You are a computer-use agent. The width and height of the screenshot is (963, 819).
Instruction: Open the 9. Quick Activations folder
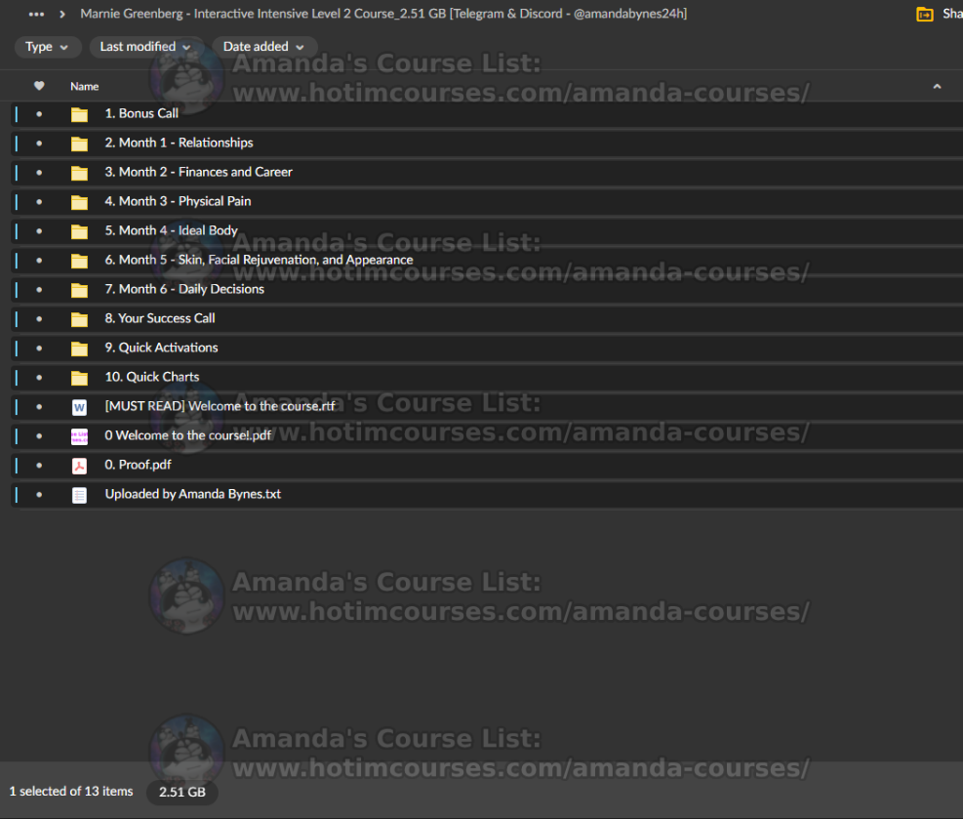(161, 348)
